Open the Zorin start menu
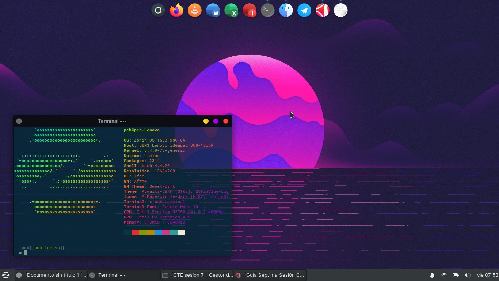Screen dimensions: 499x281 (x=6, y=275)
